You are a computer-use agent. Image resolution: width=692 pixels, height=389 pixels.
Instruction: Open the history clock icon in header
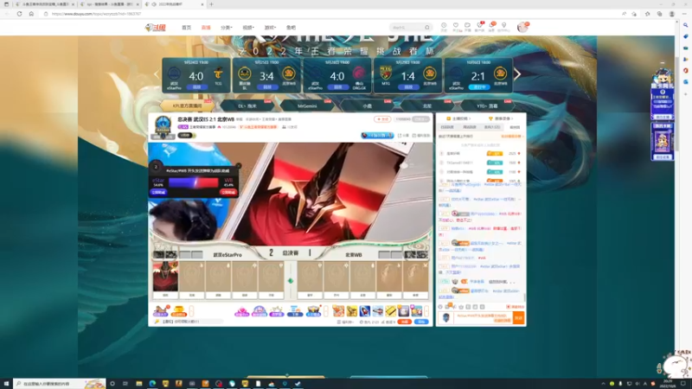(444, 27)
